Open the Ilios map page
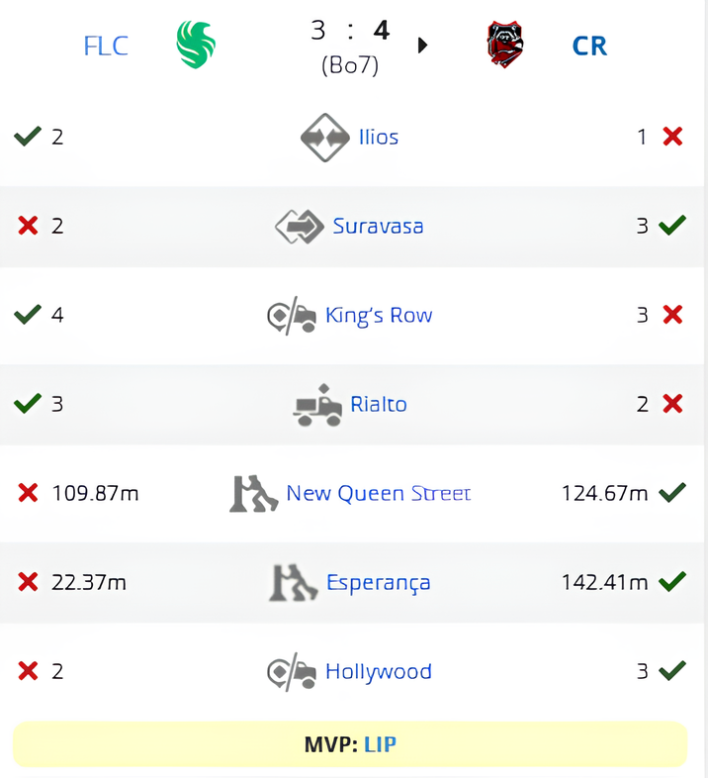This screenshot has width=708, height=778. click(x=379, y=137)
